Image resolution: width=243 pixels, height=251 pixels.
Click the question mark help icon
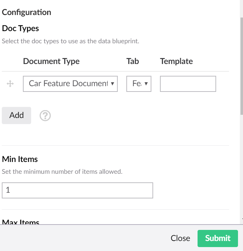coord(45,115)
